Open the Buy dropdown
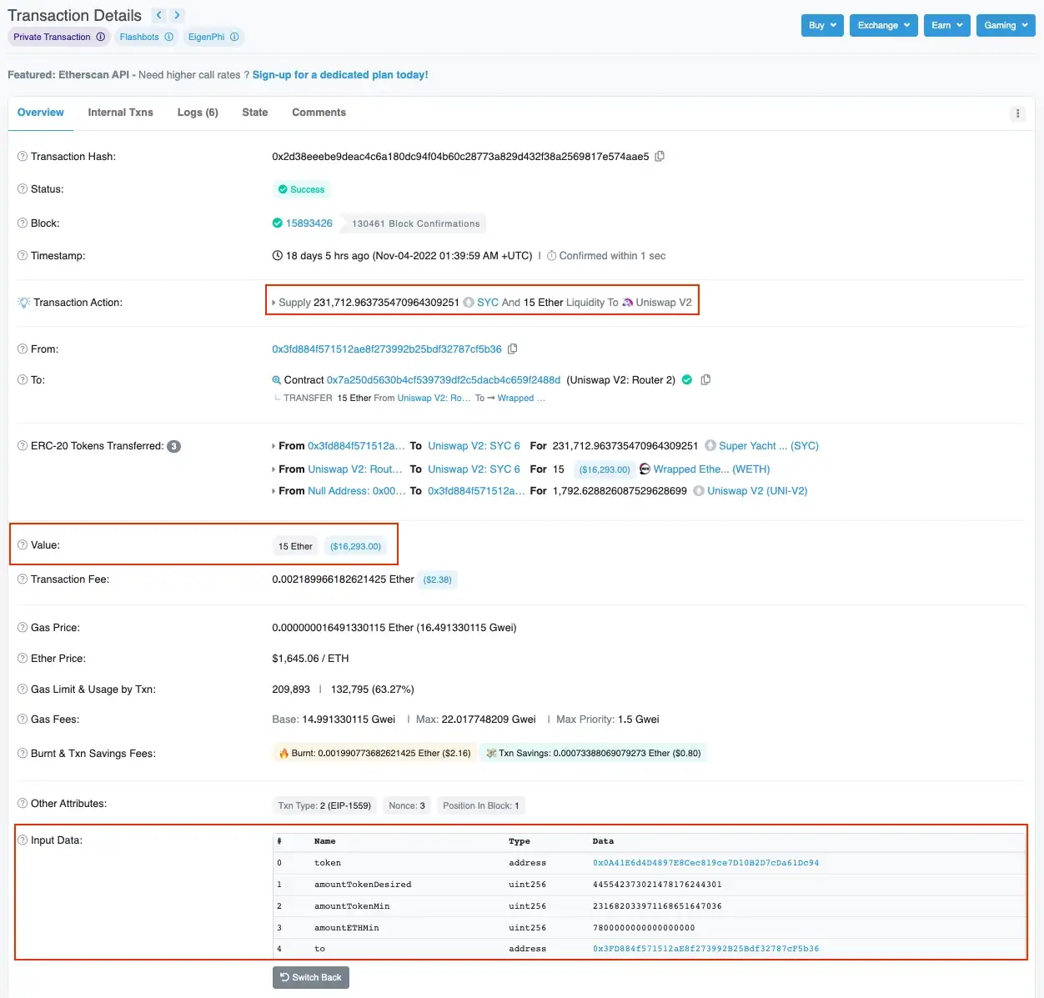The width and height of the screenshot is (1044, 998). click(x=822, y=25)
